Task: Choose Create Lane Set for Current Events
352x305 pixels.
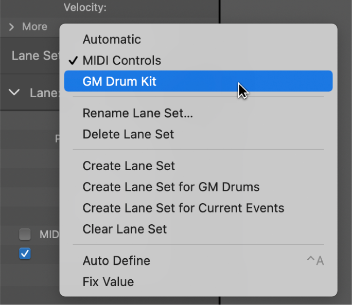Action: point(183,208)
